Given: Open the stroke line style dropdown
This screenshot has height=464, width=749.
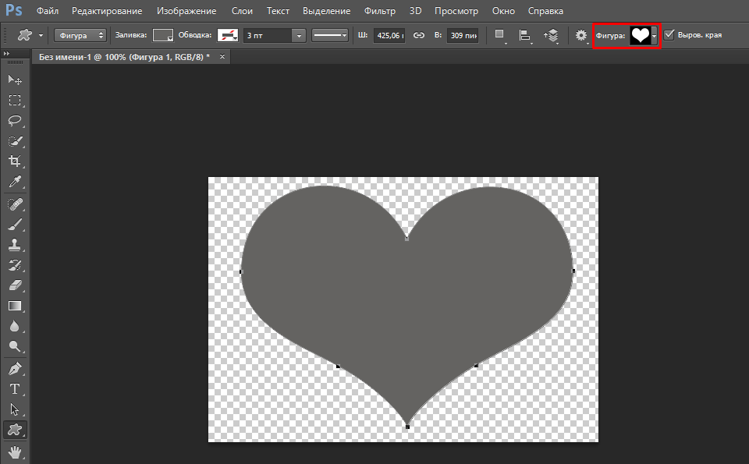Looking at the screenshot, I should coord(330,36).
